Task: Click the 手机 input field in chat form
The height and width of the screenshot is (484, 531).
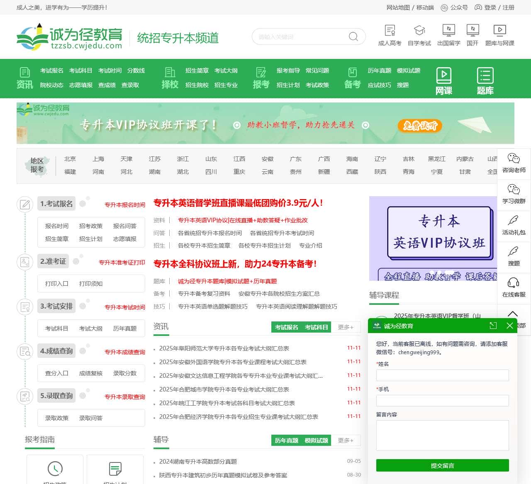Action: click(x=442, y=401)
